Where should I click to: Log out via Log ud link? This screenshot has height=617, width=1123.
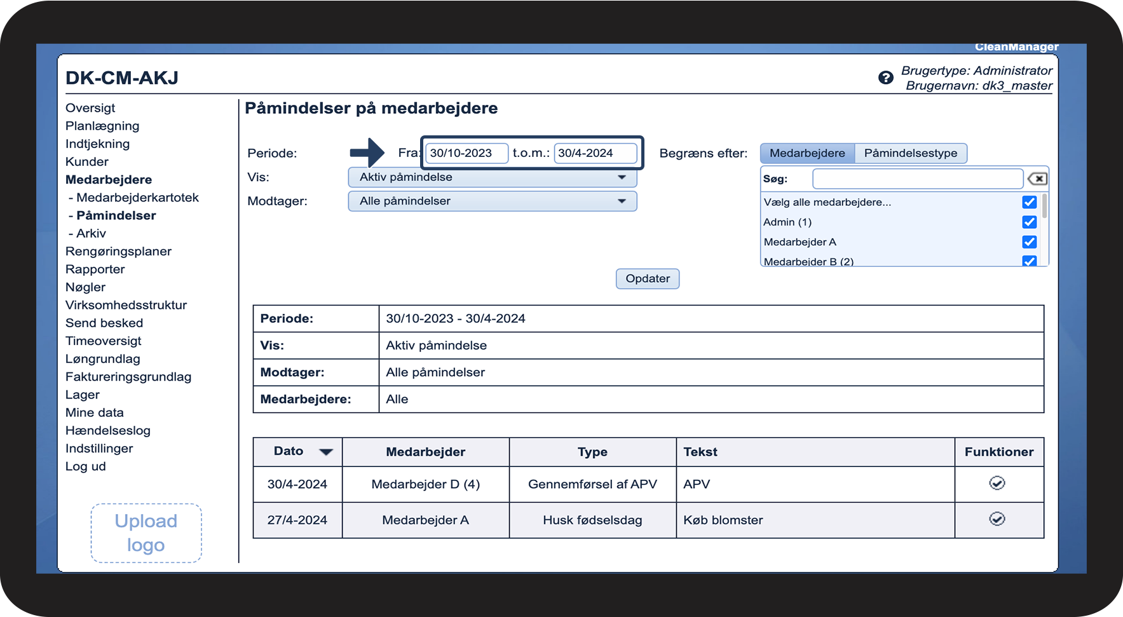(x=86, y=466)
